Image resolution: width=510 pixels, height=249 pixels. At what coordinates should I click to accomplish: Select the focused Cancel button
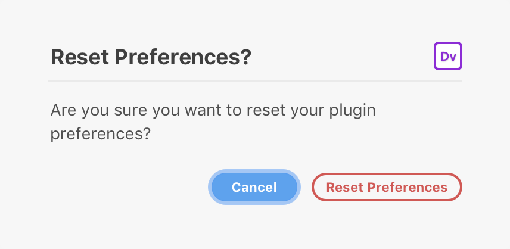(x=254, y=187)
